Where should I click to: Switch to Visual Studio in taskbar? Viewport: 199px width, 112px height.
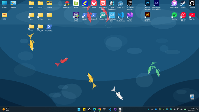(115, 109)
